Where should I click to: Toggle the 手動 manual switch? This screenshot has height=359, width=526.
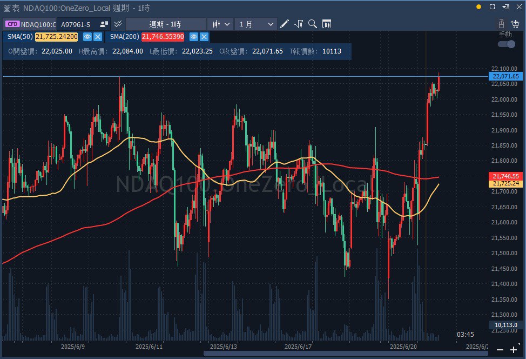(x=506, y=44)
